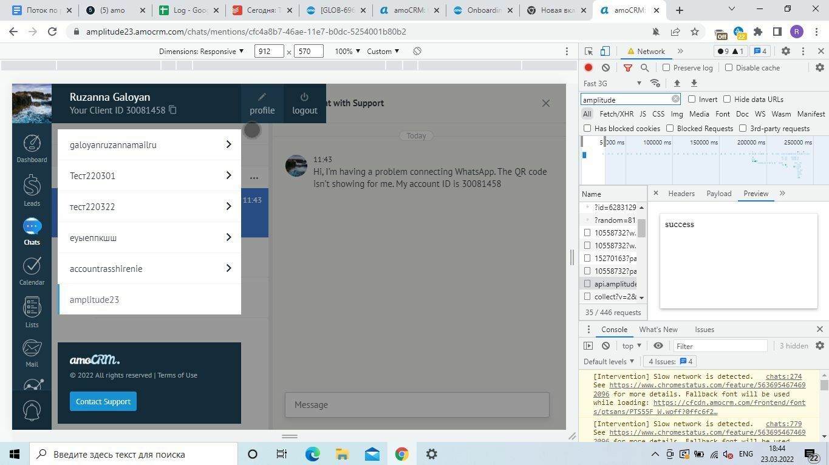Focus the Message input field
The height and width of the screenshot is (465, 829).
pyautogui.click(x=417, y=405)
